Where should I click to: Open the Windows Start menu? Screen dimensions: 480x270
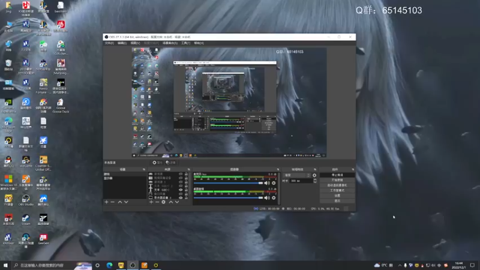(5, 265)
